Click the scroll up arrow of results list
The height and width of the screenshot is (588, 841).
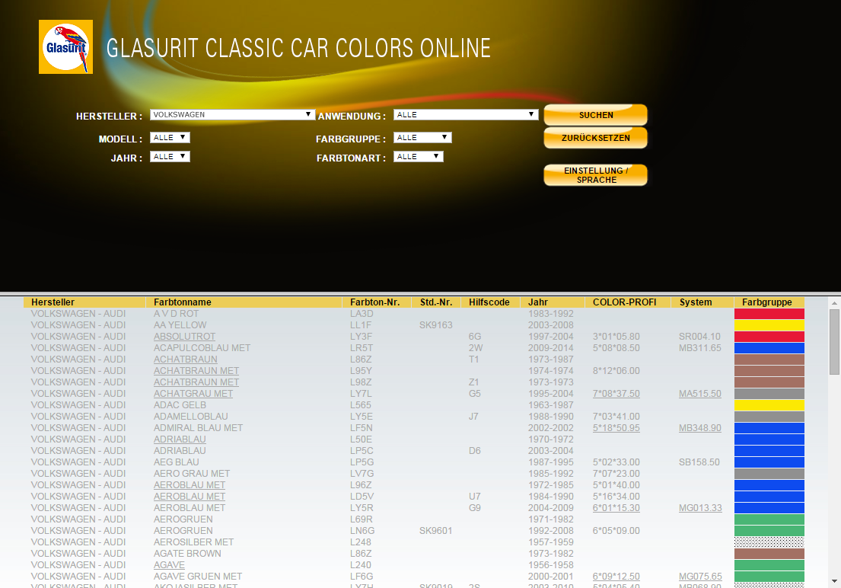(834, 303)
